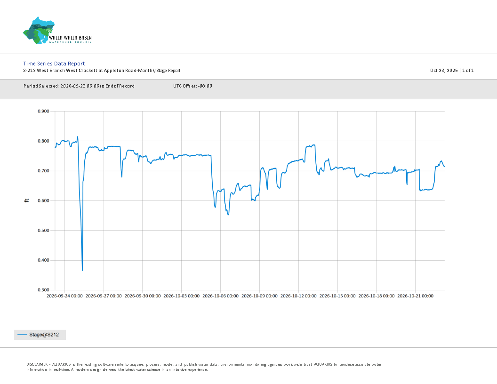This screenshot has height=384, width=497.
Task: Click the "Period Selected" date range text
Action: click(79, 86)
